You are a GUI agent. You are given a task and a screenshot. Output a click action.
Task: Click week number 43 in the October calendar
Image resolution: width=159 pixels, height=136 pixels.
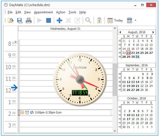point(120,119)
